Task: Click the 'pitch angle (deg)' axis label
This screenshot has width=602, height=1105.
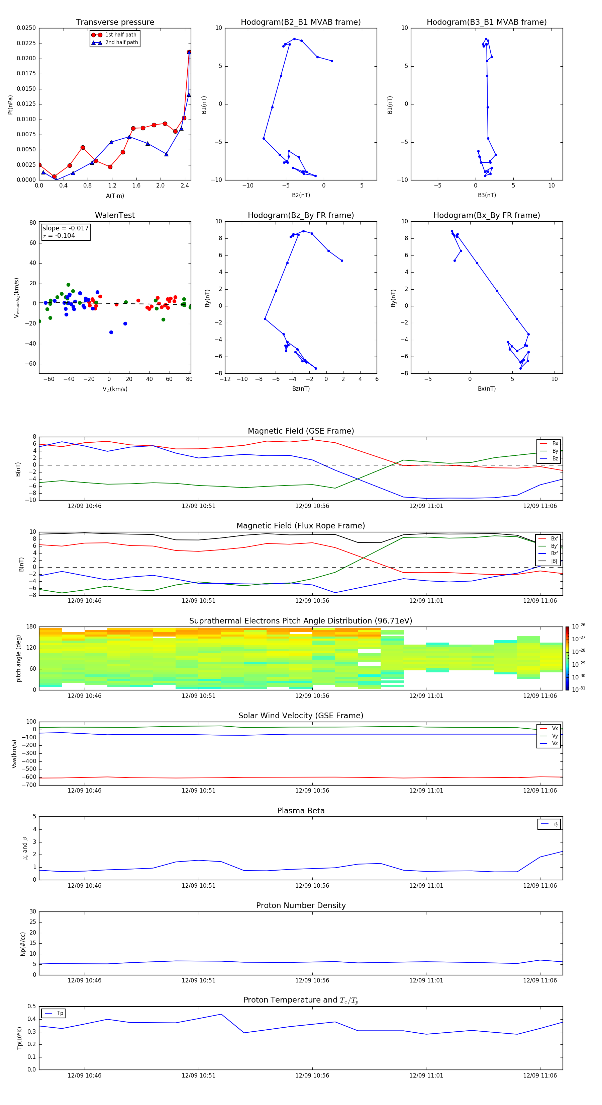Action: click(18, 658)
